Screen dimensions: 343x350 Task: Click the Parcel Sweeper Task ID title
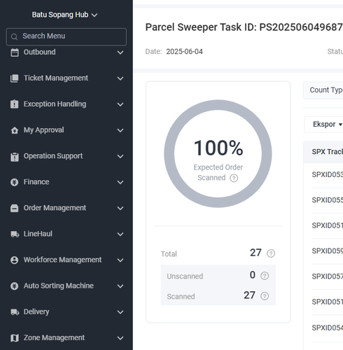coord(244,27)
